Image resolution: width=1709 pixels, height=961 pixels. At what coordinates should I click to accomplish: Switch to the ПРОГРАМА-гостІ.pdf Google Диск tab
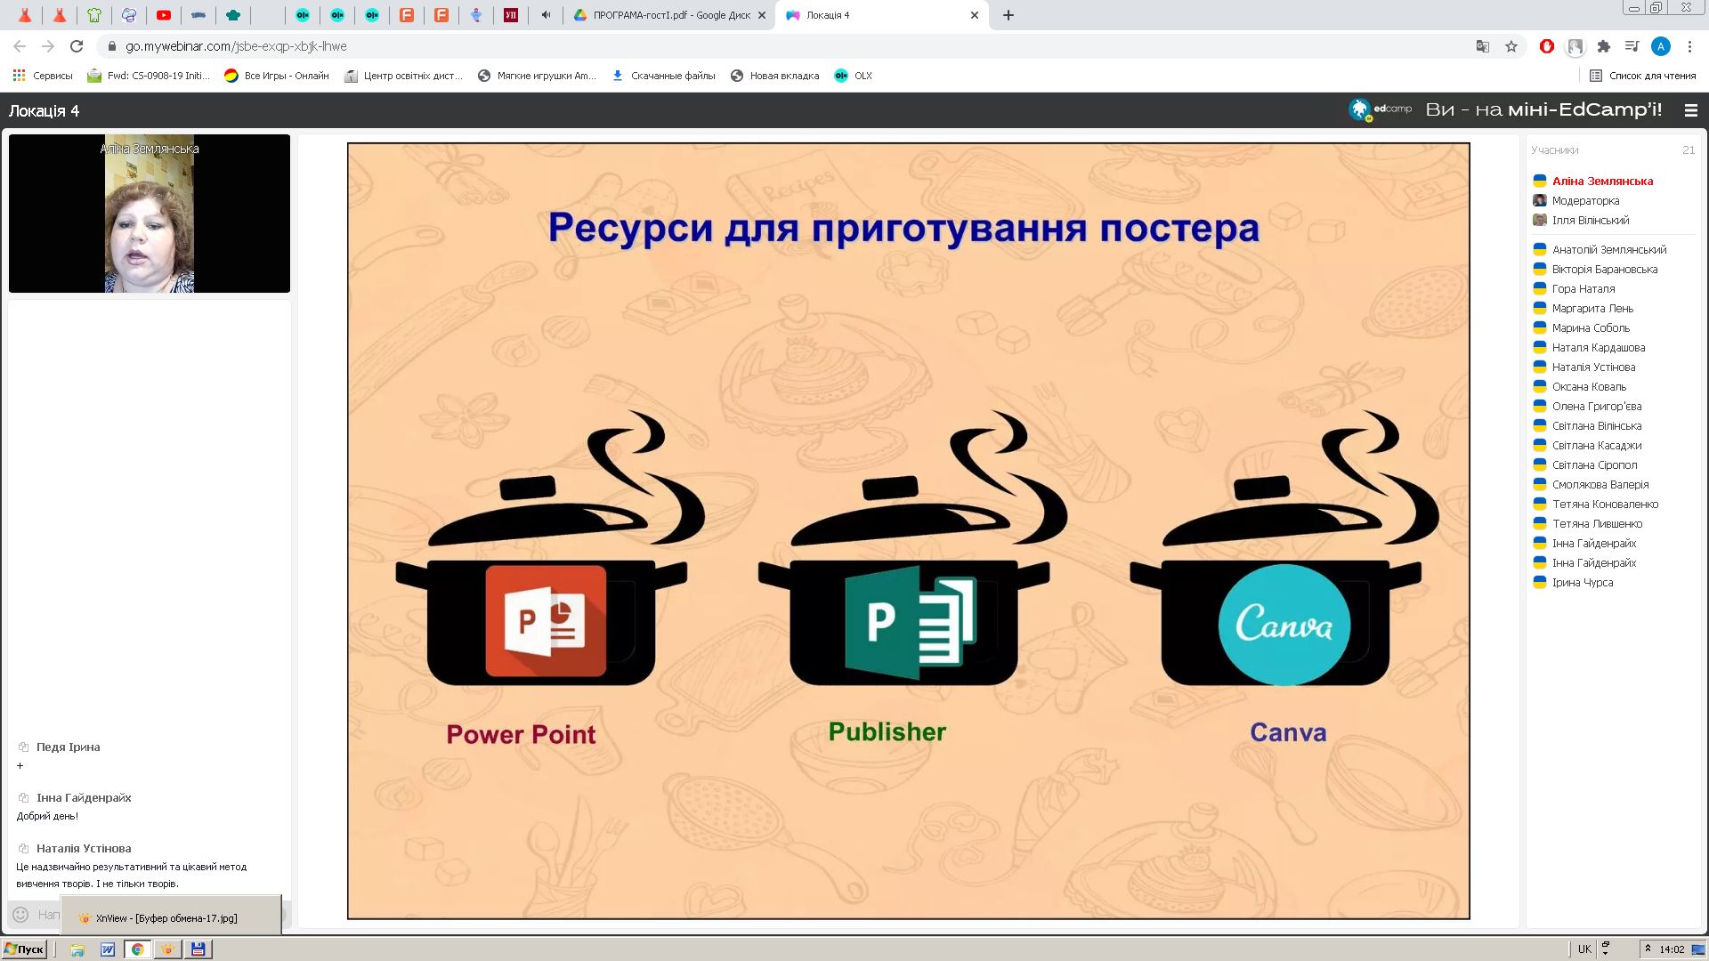click(x=662, y=15)
